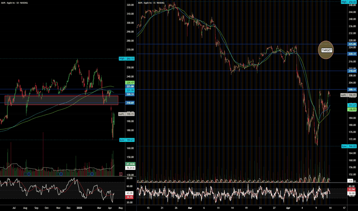Click the cyan 191.27 moving average label
The image size is (358, 211).
[352, 105]
